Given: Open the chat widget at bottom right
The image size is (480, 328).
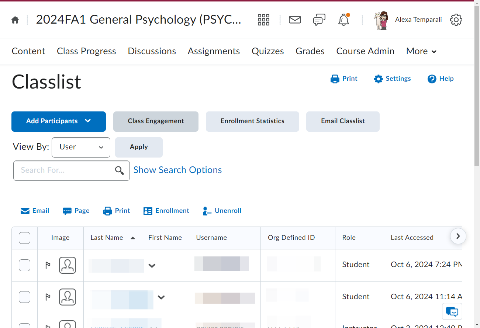Looking at the screenshot, I should pos(452,312).
